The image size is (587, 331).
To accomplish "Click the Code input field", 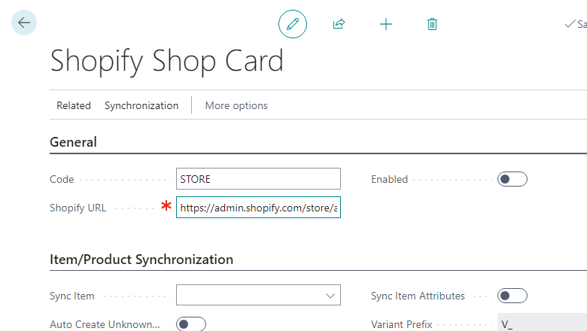I will [x=258, y=179].
